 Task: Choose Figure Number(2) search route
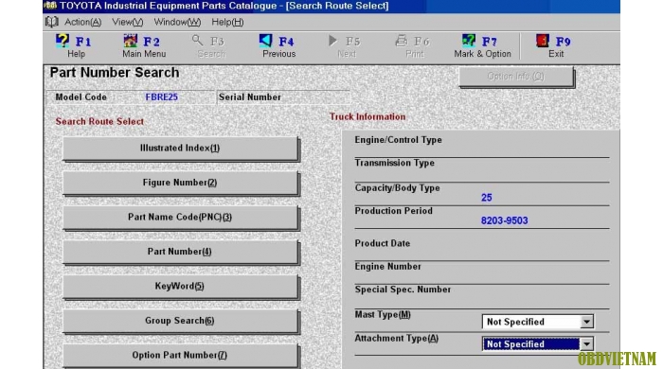point(181,183)
